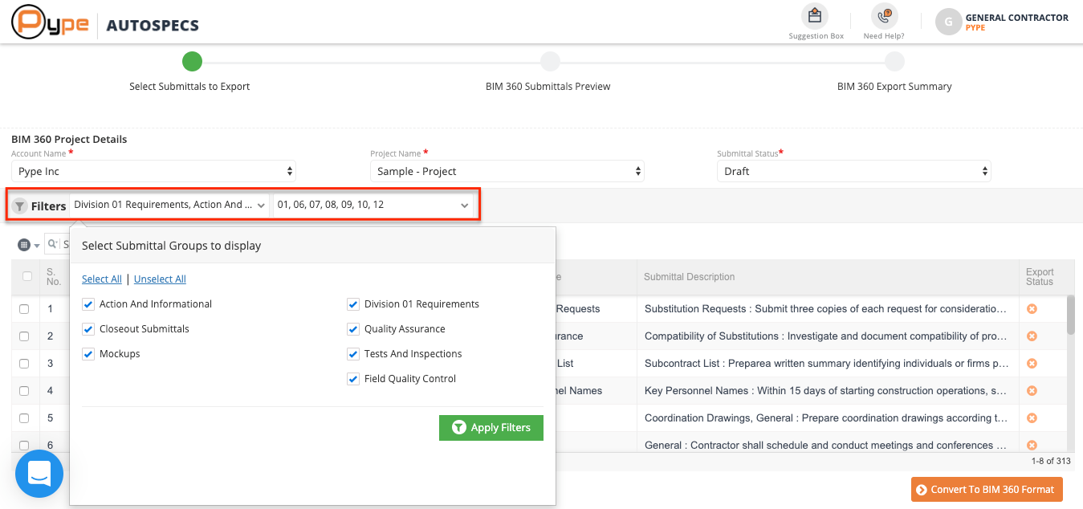Click the Filters funnel icon

pyautogui.click(x=20, y=206)
